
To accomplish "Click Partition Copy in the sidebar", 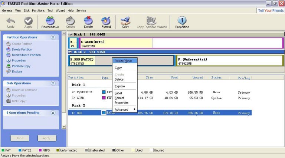I will coord(21,66).
